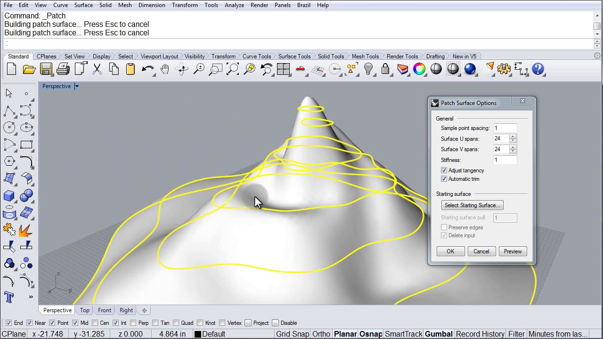Image resolution: width=603 pixels, height=339 pixels.
Task: Click the Sample point spacing field
Action: pos(505,128)
